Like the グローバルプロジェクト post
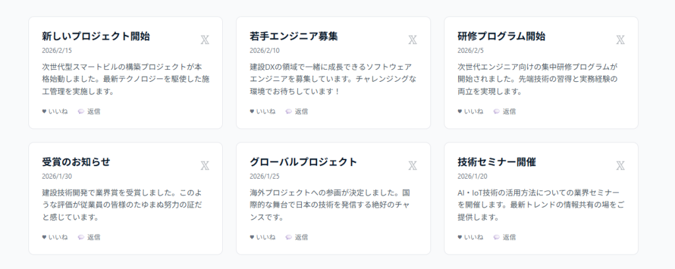This screenshot has width=675, height=269. click(262, 237)
